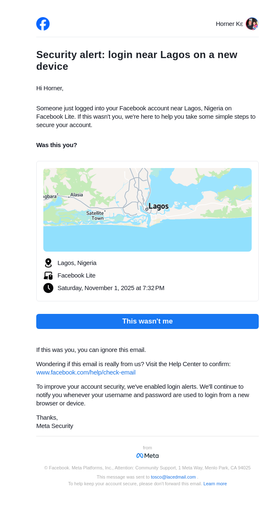The width and height of the screenshot is (260, 507).
Task: Click the tosco@lacedmail.com email link
Action: pyautogui.click(x=173, y=477)
